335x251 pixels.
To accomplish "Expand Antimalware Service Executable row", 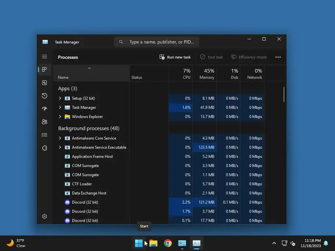I will [x=60, y=147].
